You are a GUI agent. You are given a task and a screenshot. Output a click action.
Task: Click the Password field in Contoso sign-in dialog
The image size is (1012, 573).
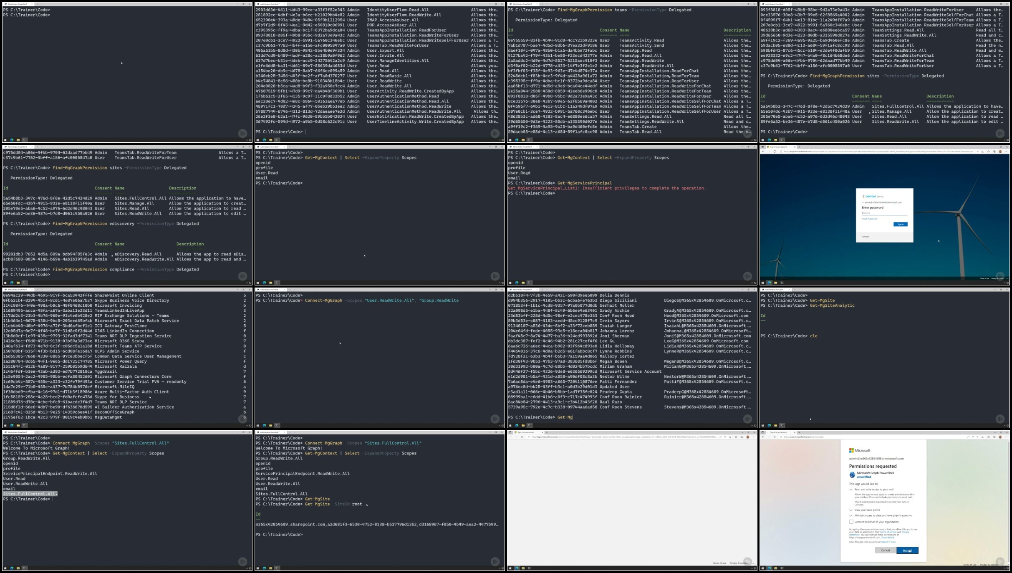[x=884, y=213]
